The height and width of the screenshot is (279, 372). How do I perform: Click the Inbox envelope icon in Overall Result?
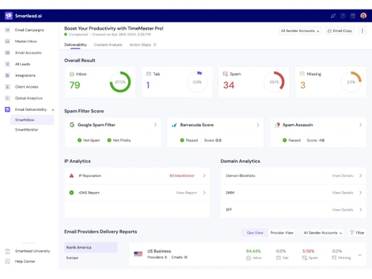(72, 74)
